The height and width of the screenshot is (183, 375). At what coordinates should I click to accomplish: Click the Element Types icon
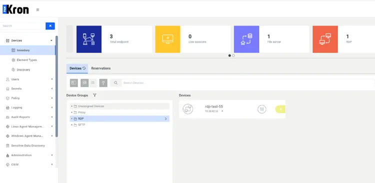(13, 60)
